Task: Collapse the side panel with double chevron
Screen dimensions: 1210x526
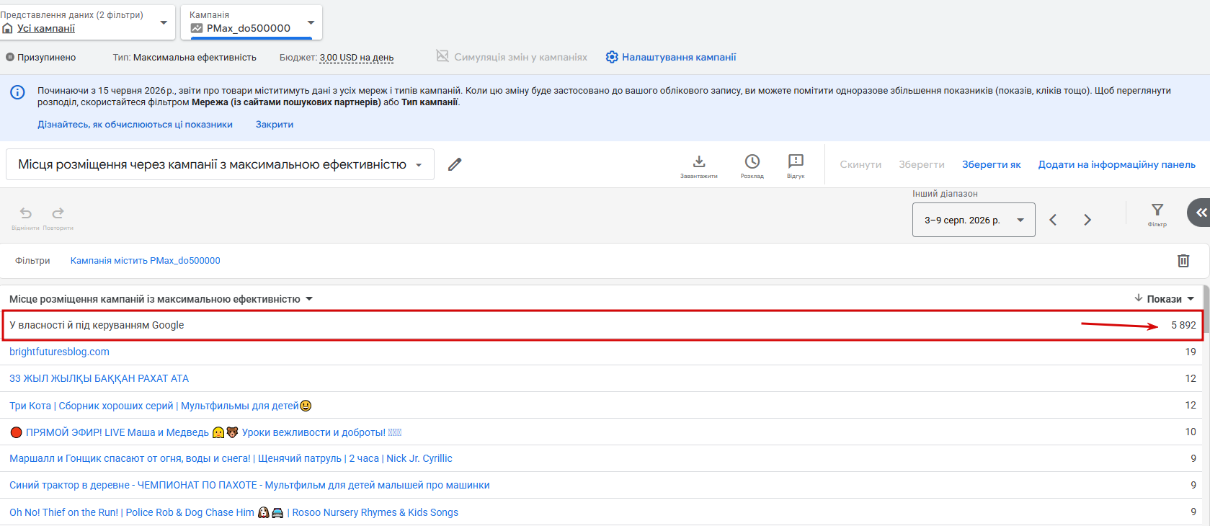Action: (x=1200, y=213)
